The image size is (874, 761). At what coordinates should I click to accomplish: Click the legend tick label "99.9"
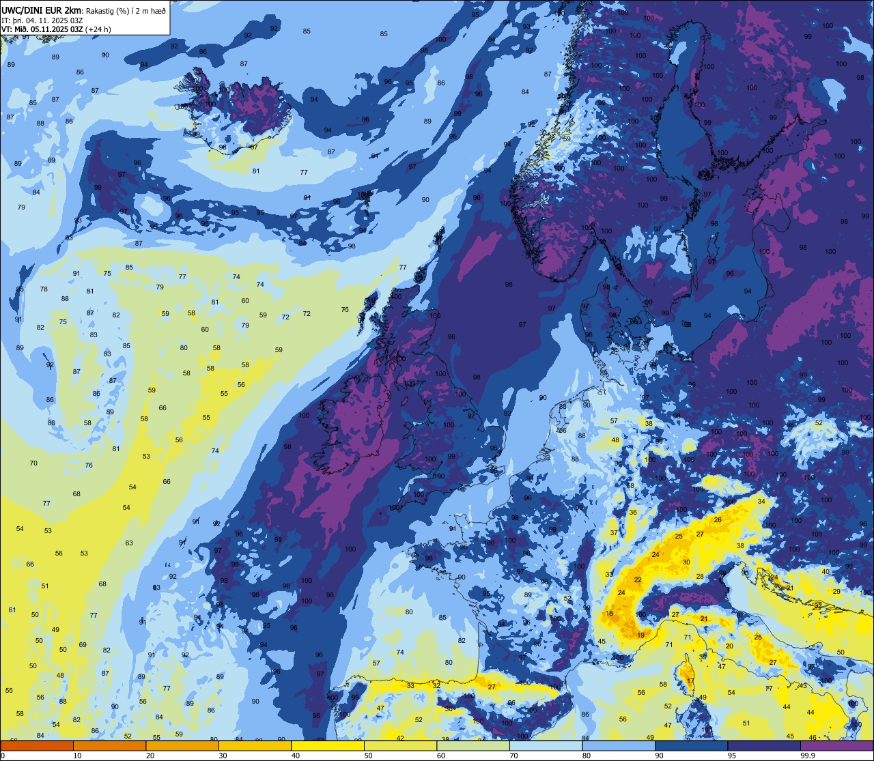click(x=808, y=756)
